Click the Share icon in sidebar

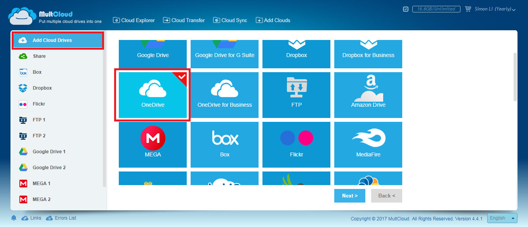(23, 56)
